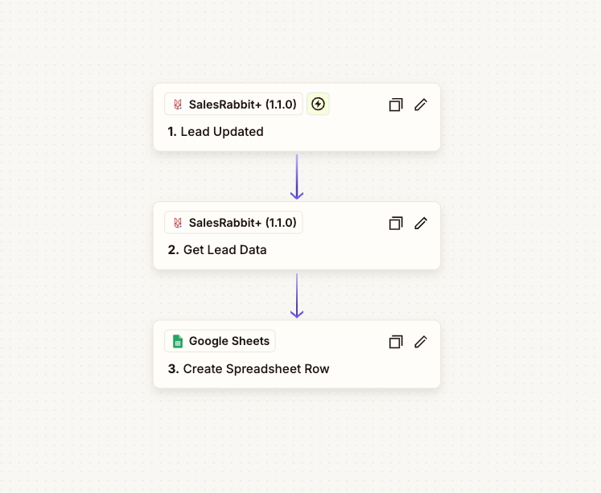
Task: Open the "Lead Updated" step title
Action: tap(222, 132)
